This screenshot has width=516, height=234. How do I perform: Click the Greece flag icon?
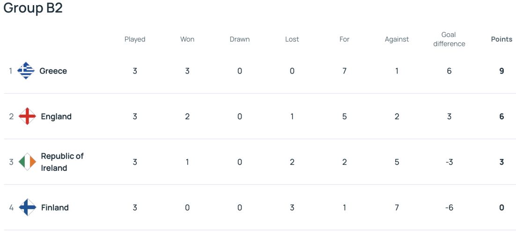click(x=26, y=70)
